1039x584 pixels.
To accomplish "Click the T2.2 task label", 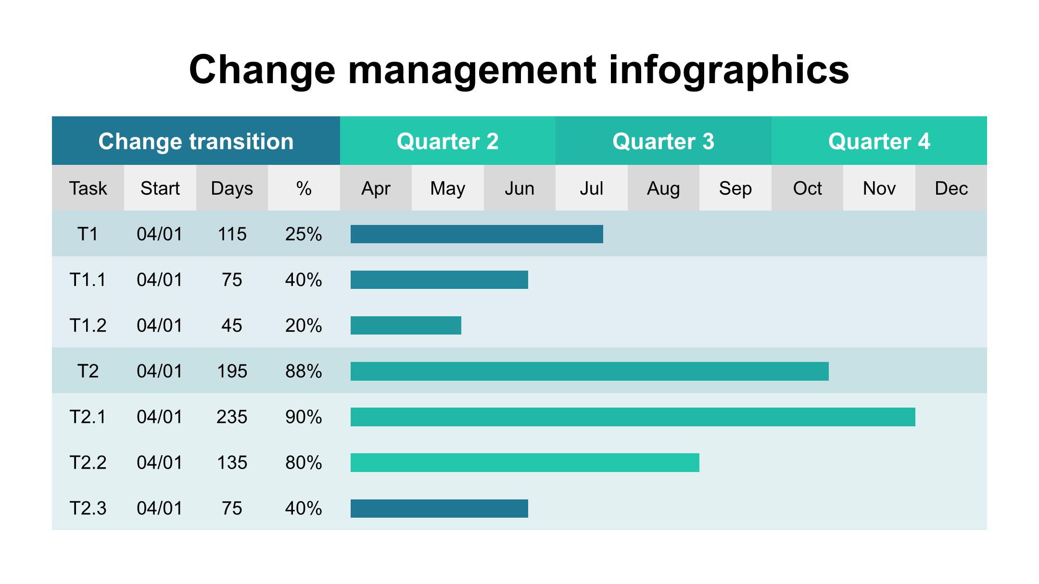I will [x=88, y=462].
